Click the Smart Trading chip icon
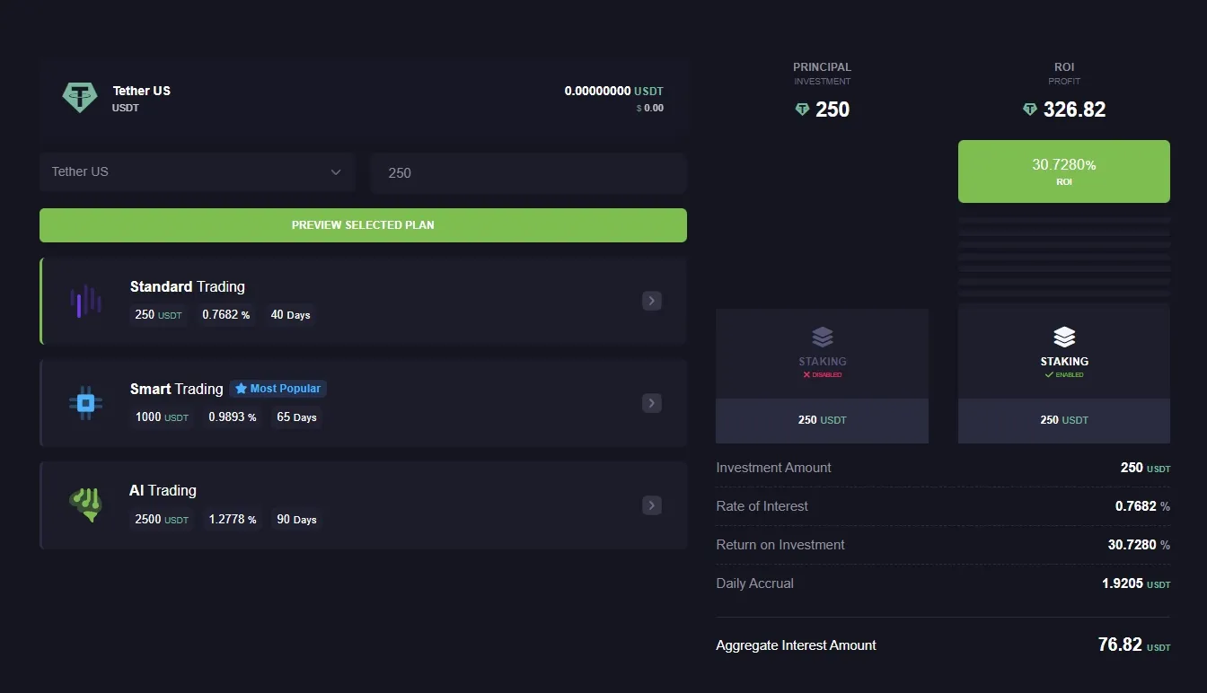Viewport: 1207px width, 693px height. 85,403
